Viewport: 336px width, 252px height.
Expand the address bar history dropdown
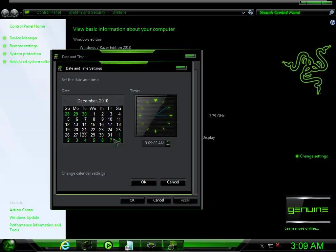(x=243, y=13)
